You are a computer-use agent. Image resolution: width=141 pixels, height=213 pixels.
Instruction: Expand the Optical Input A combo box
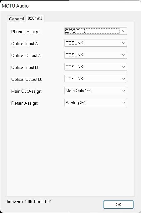point(96,43)
